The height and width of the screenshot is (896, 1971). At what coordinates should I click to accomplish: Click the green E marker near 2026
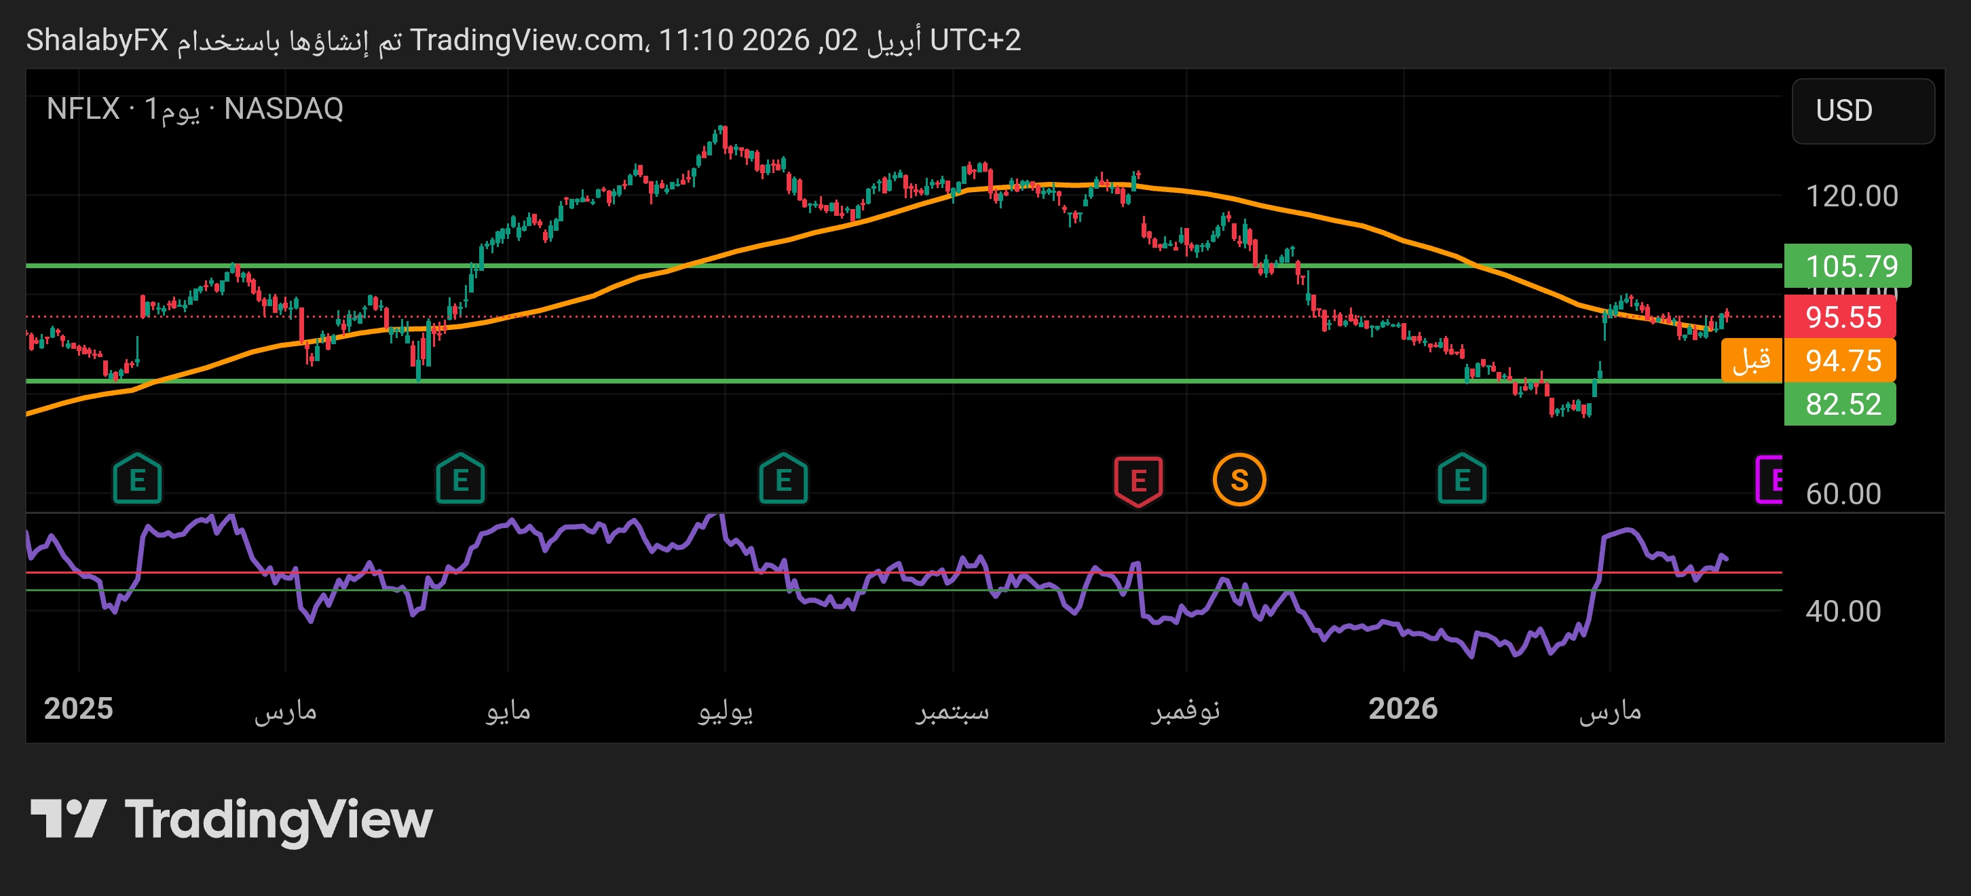[1461, 480]
